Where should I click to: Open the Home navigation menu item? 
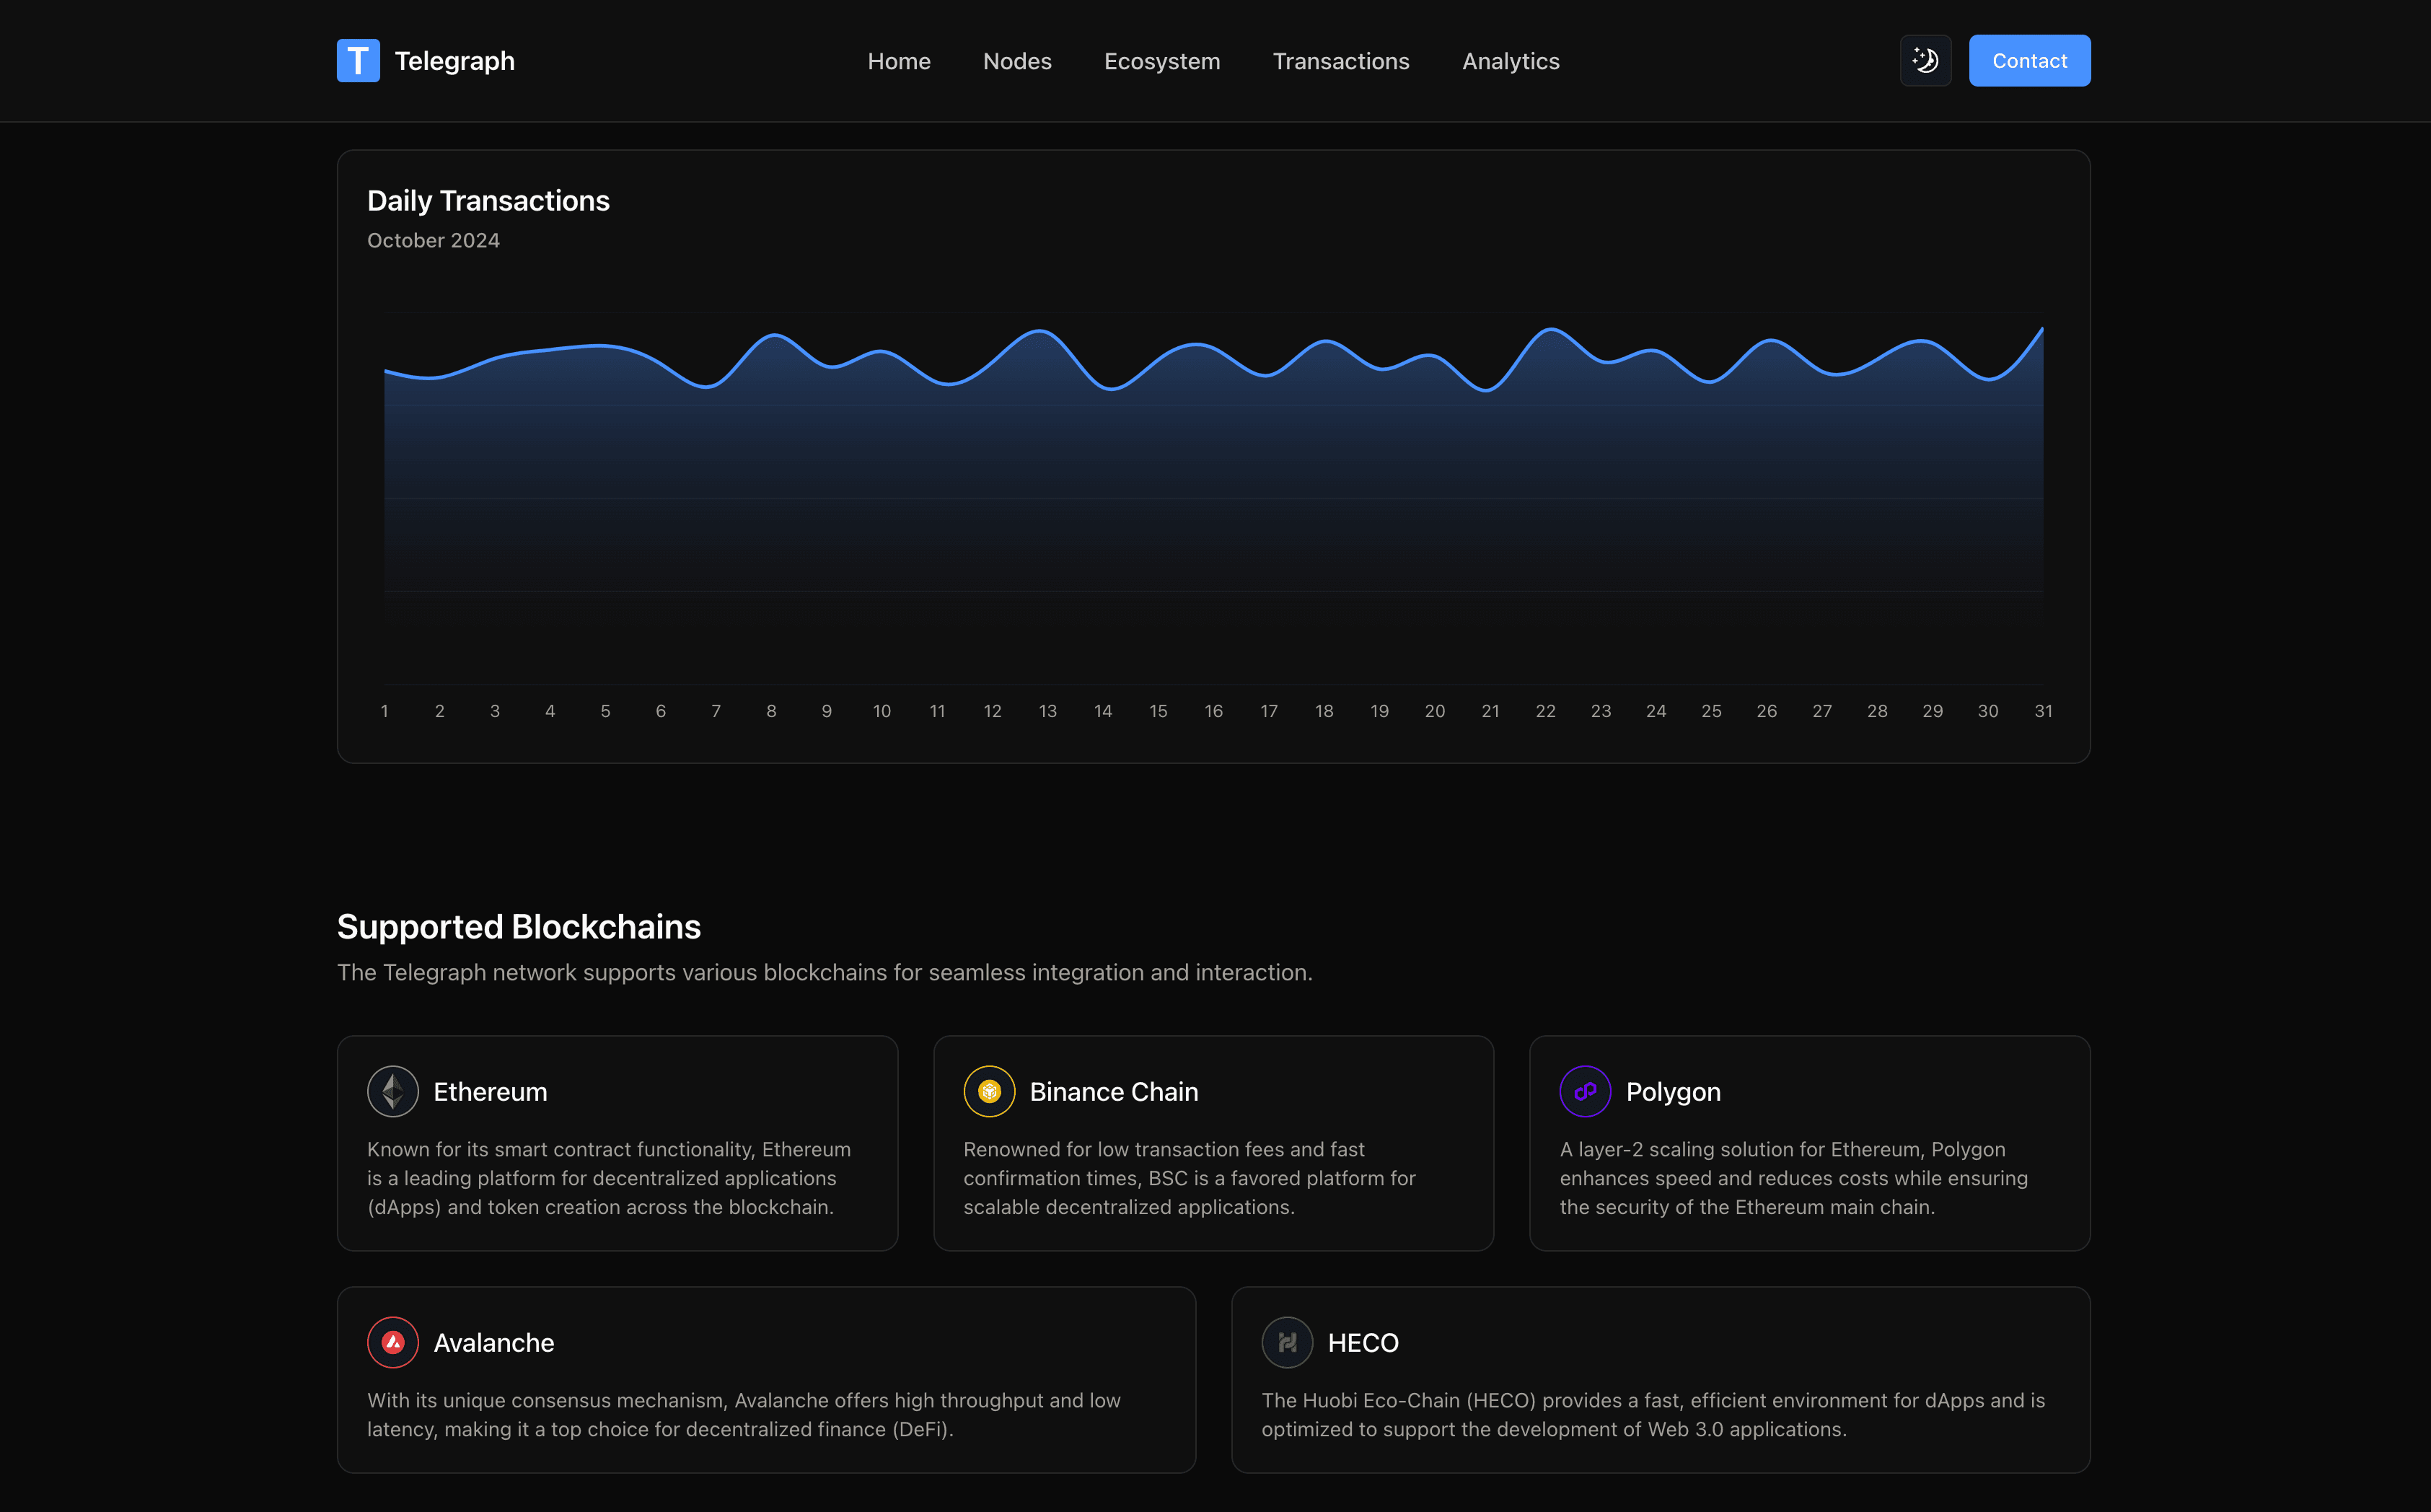click(x=899, y=59)
